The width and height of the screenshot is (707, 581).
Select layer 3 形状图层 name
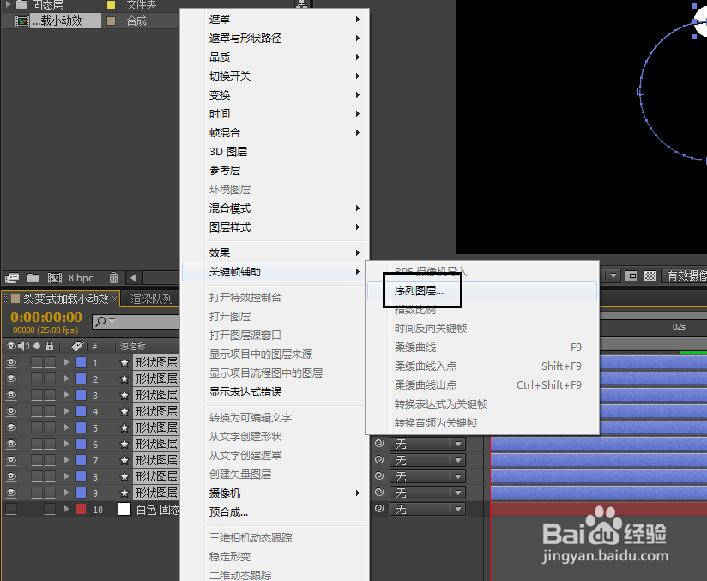click(x=156, y=395)
